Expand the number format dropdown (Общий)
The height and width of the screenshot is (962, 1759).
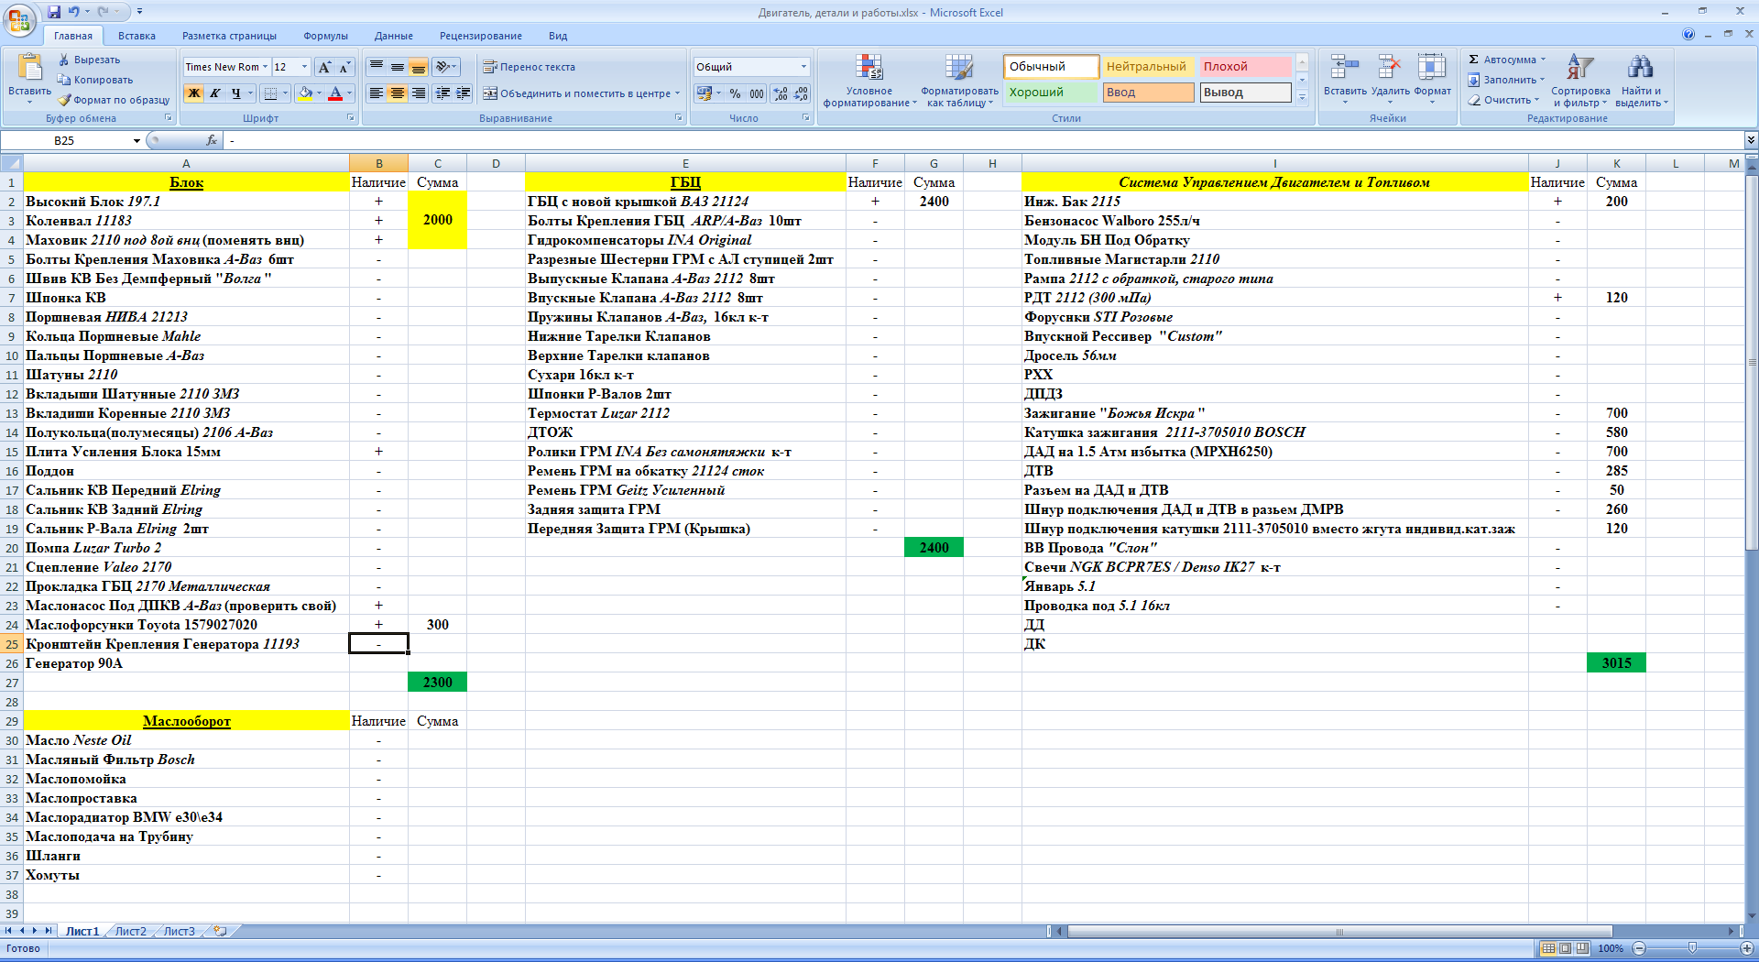[x=803, y=67]
